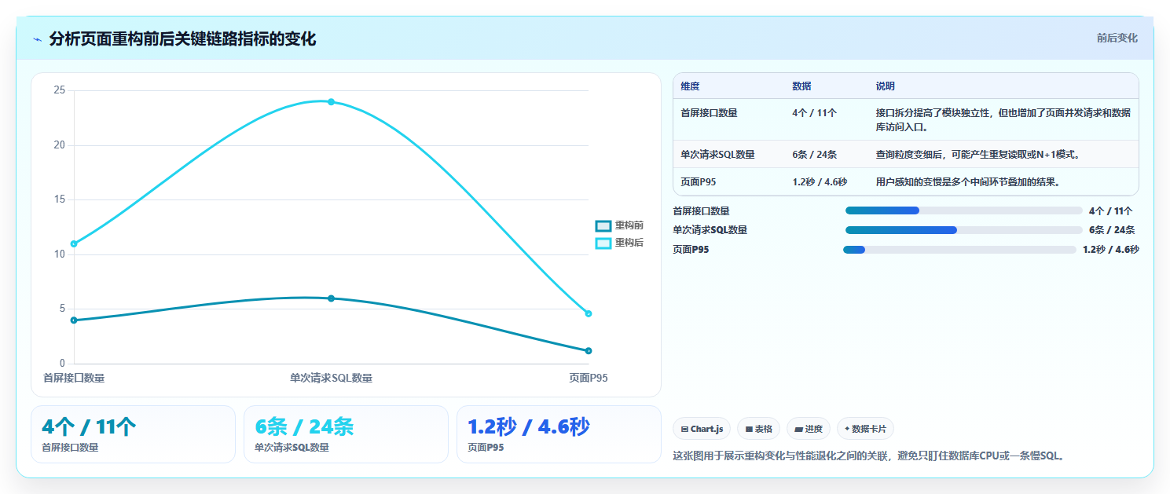Click the 维度 column header
Viewport: 1170px width, 494px height.
click(x=690, y=86)
